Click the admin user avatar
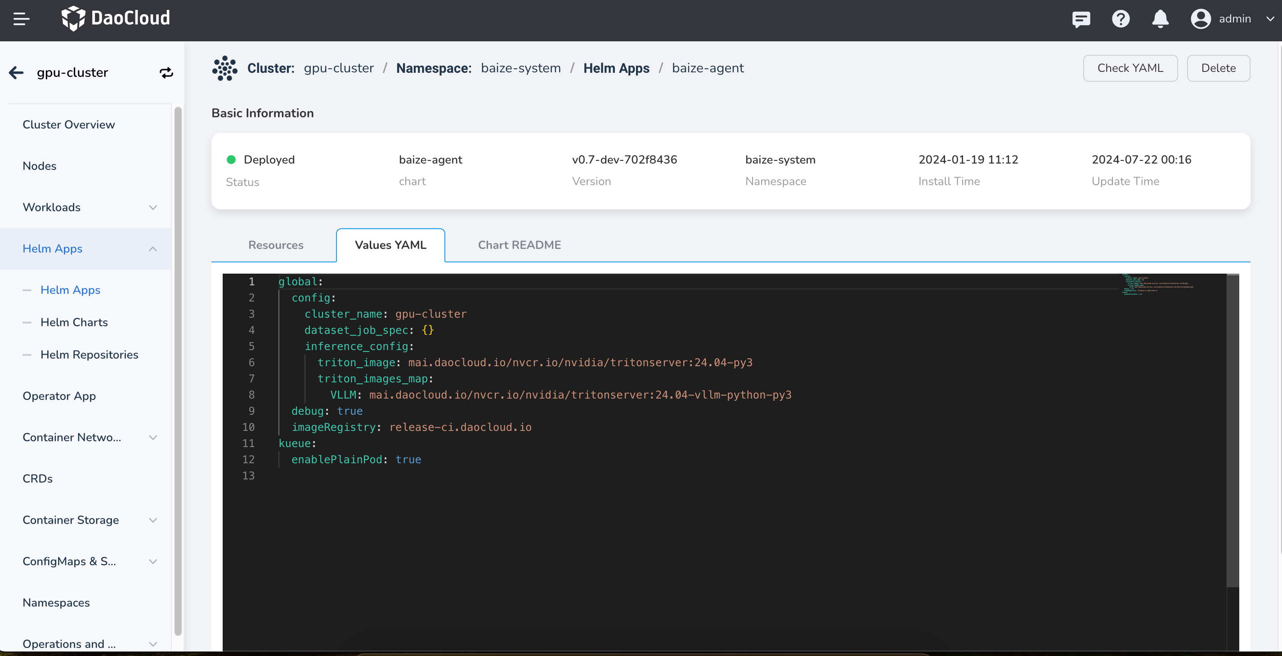 point(1201,19)
